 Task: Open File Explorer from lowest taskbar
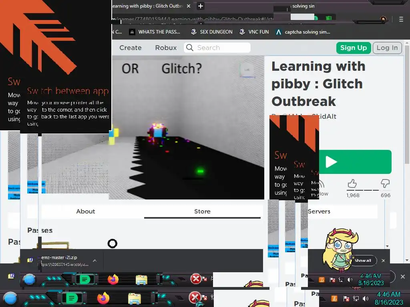(x=135, y=299)
